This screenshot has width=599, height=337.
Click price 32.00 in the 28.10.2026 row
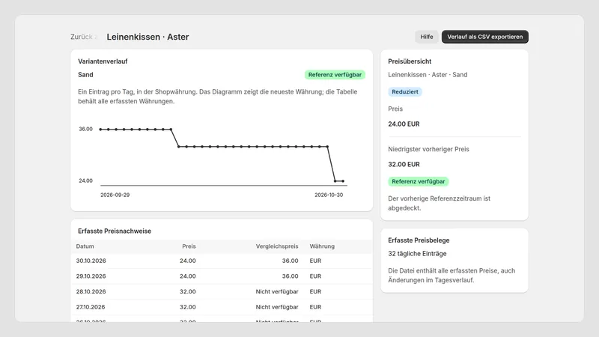188,291
